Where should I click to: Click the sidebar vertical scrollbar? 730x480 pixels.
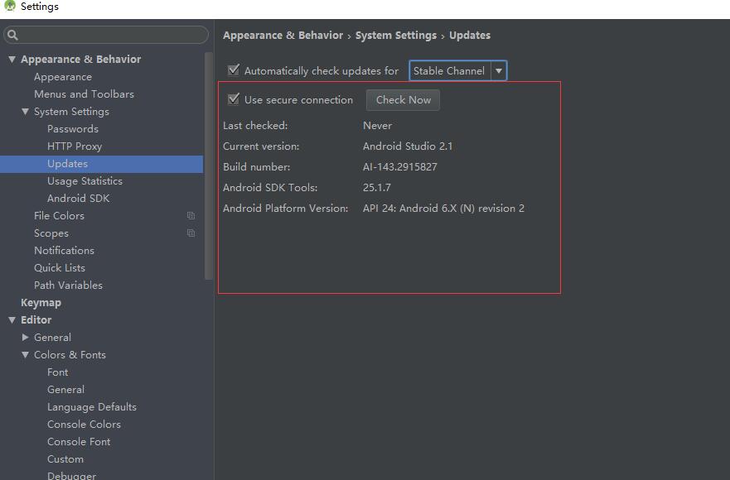tap(209, 166)
